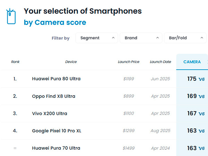
Task: Open the Bar/Fold filter dropdown
Action: [185, 38]
